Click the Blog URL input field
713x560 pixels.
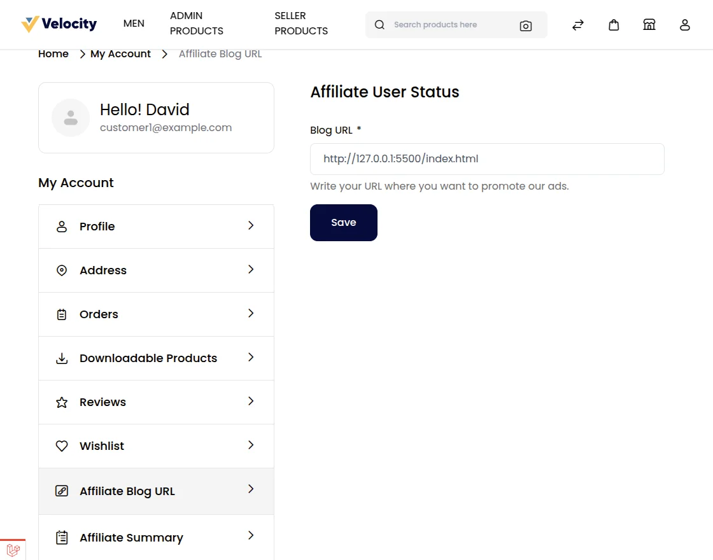487,159
